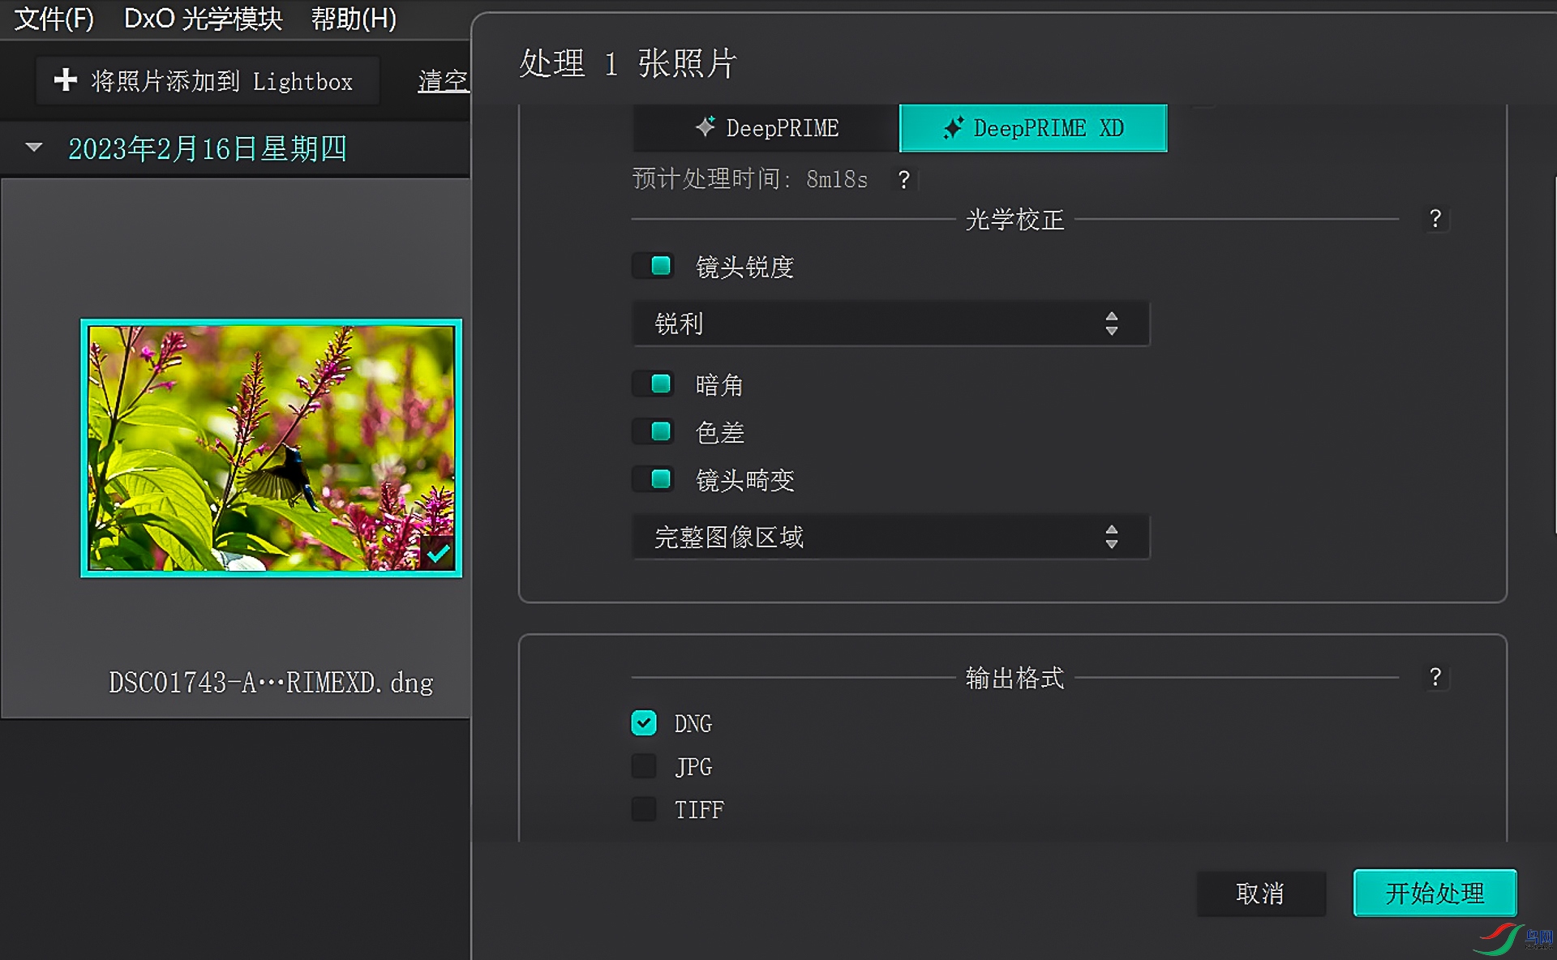
Task: Open the 帮助(H) menu
Action: tap(354, 19)
